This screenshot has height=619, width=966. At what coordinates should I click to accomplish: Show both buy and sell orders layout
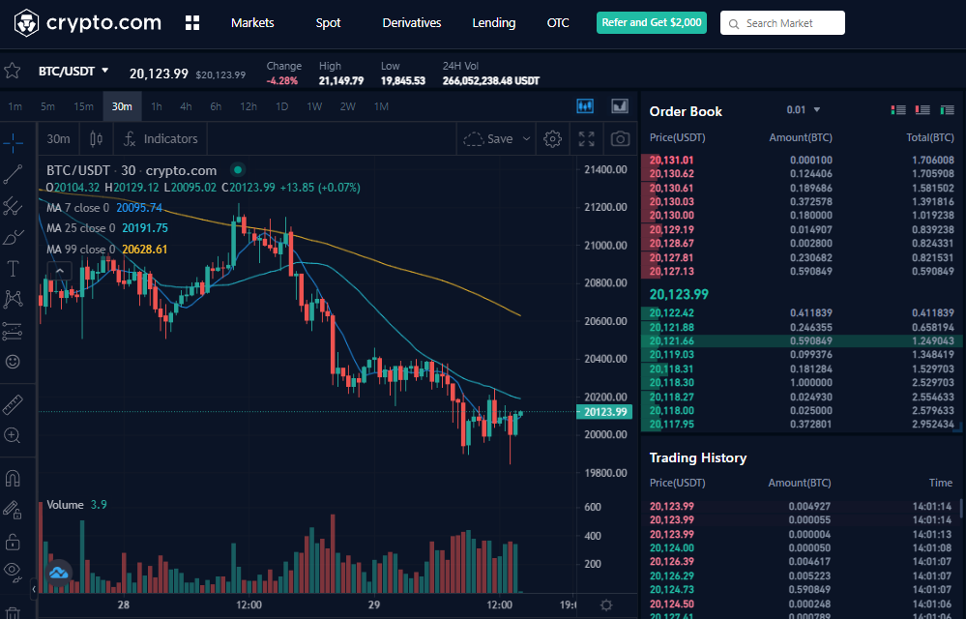coord(898,109)
